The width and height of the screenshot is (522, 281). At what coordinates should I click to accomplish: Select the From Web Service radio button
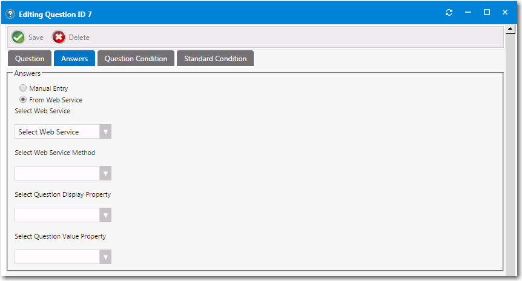[x=23, y=100]
